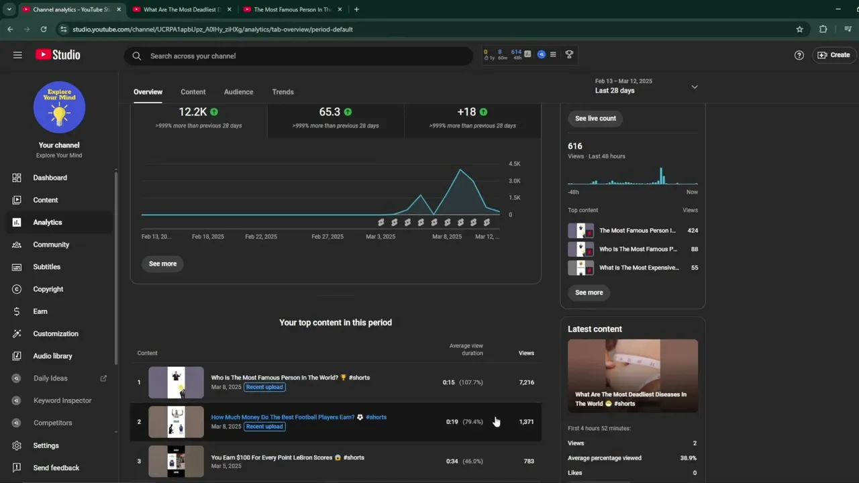Switch to the Content analytics tab
859x483 pixels.
pos(193,92)
